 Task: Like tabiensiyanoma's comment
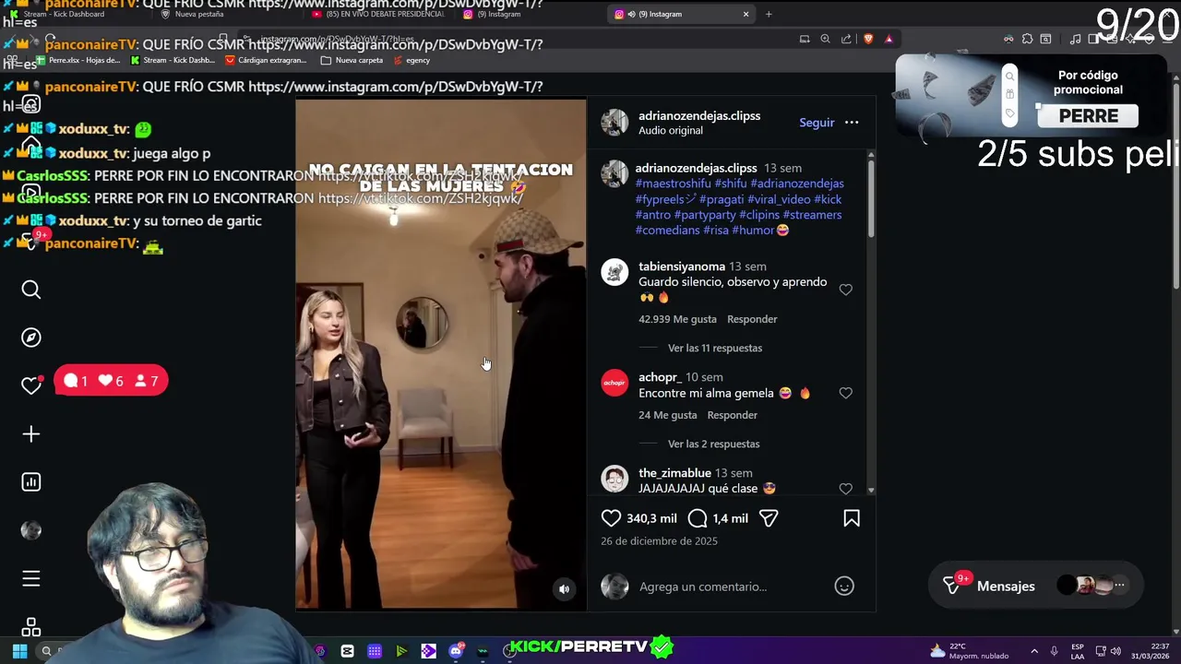[845, 290]
